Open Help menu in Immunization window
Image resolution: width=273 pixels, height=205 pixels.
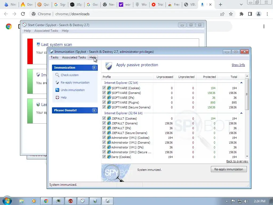(93, 57)
